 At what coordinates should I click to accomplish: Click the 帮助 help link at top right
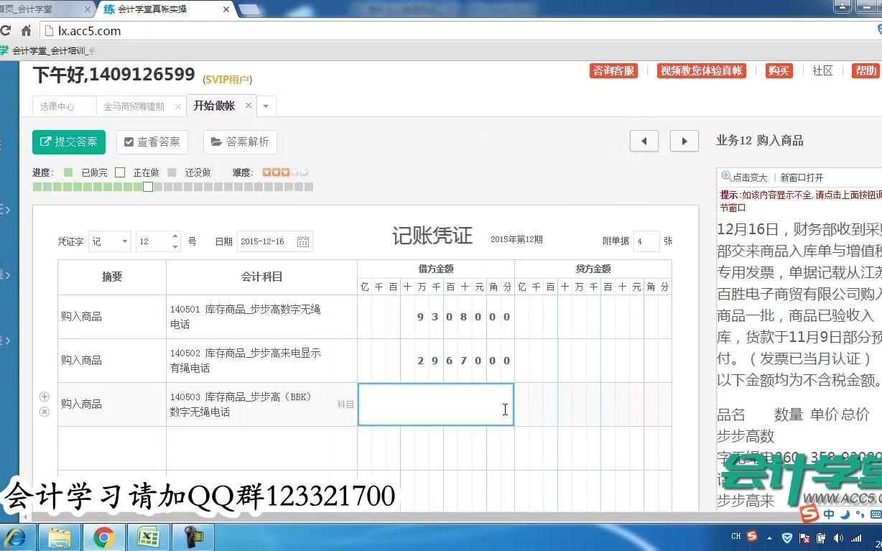pyautogui.click(x=865, y=71)
